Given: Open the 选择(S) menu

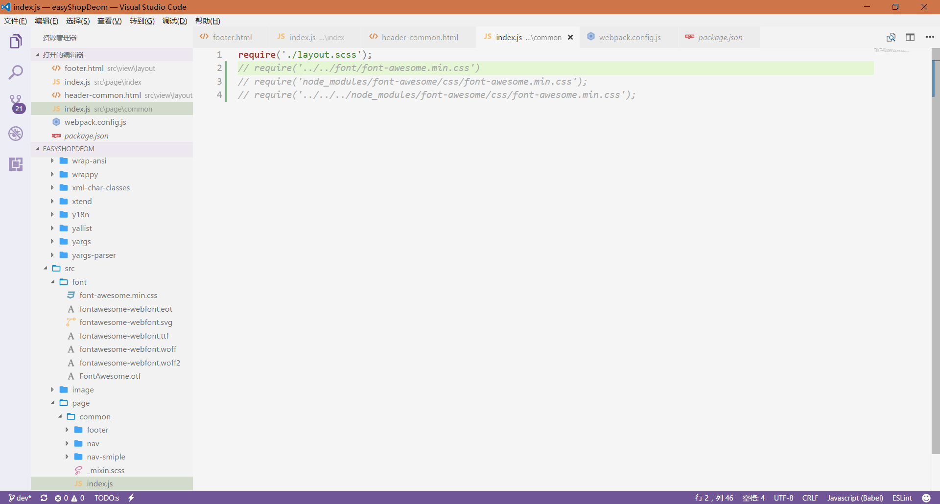Looking at the screenshot, I should 78,21.
